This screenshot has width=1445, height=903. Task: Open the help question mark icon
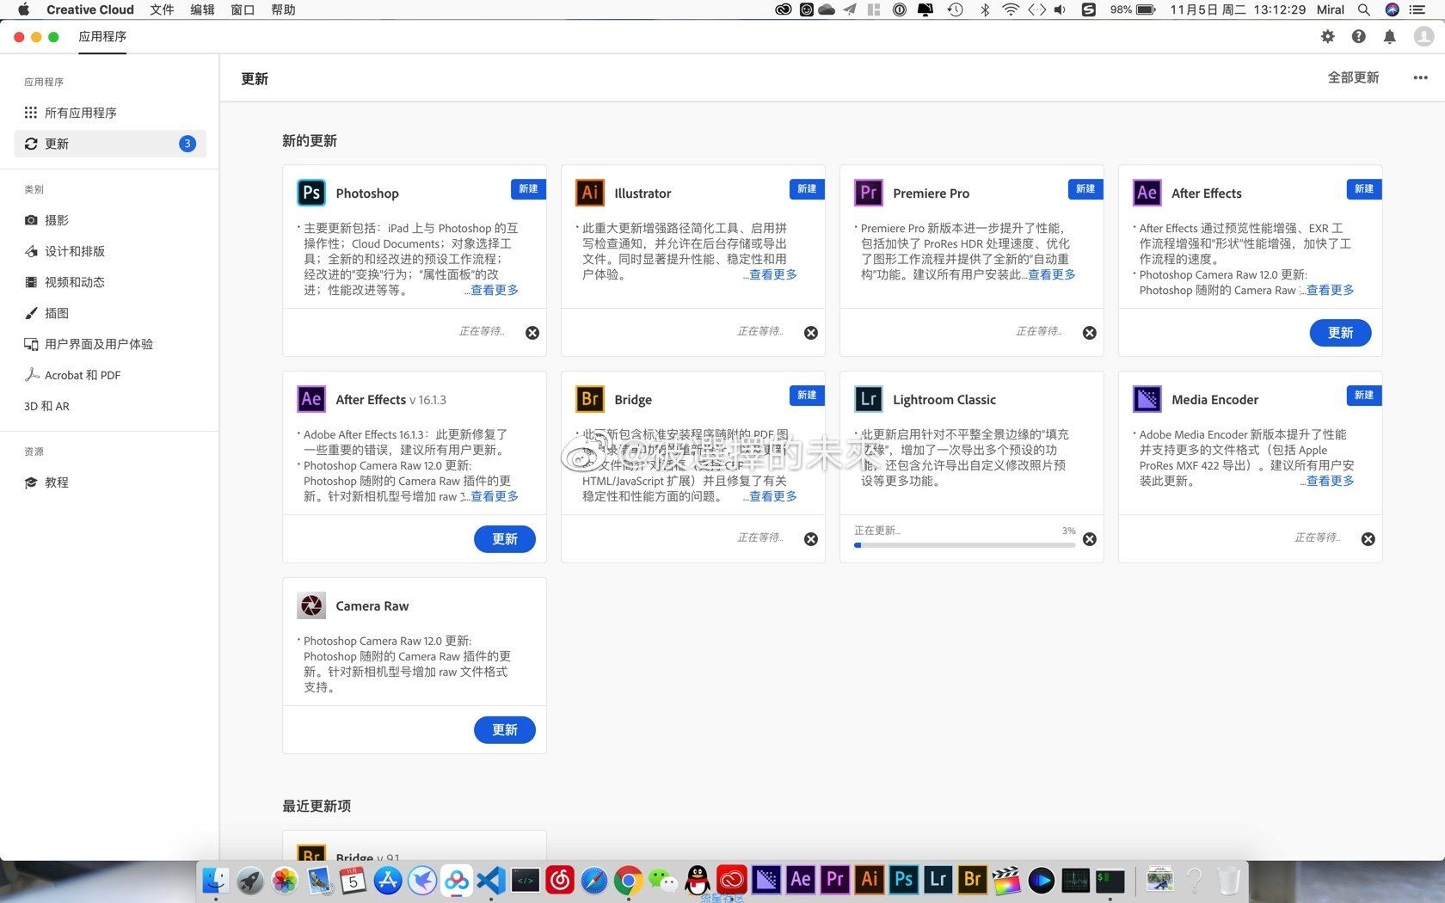pyautogui.click(x=1359, y=36)
